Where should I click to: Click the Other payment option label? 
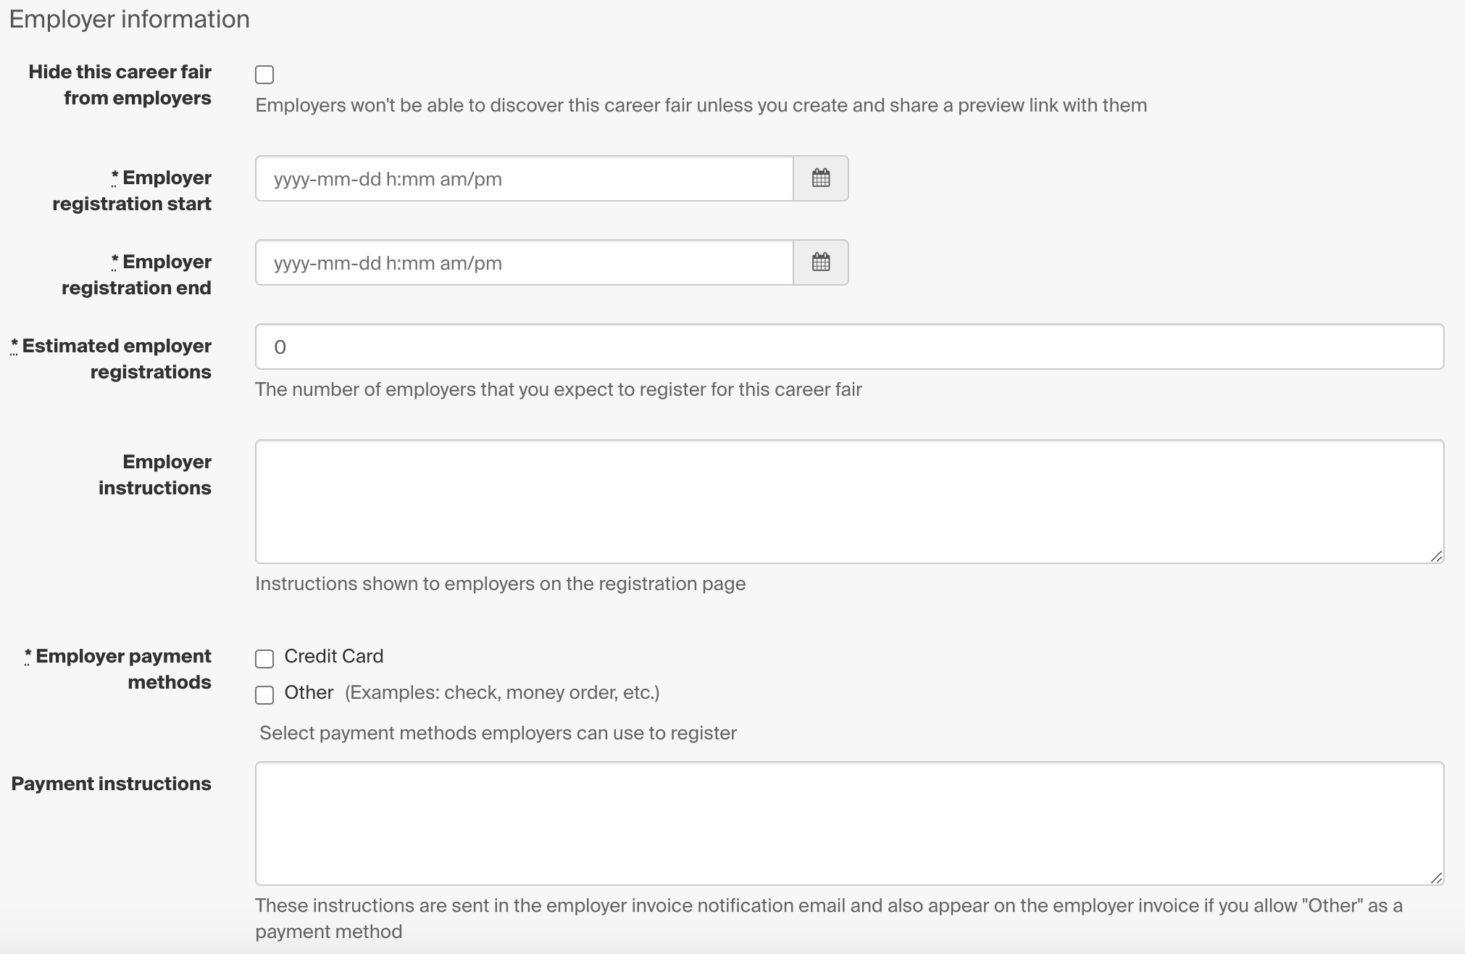coord(309,692)
